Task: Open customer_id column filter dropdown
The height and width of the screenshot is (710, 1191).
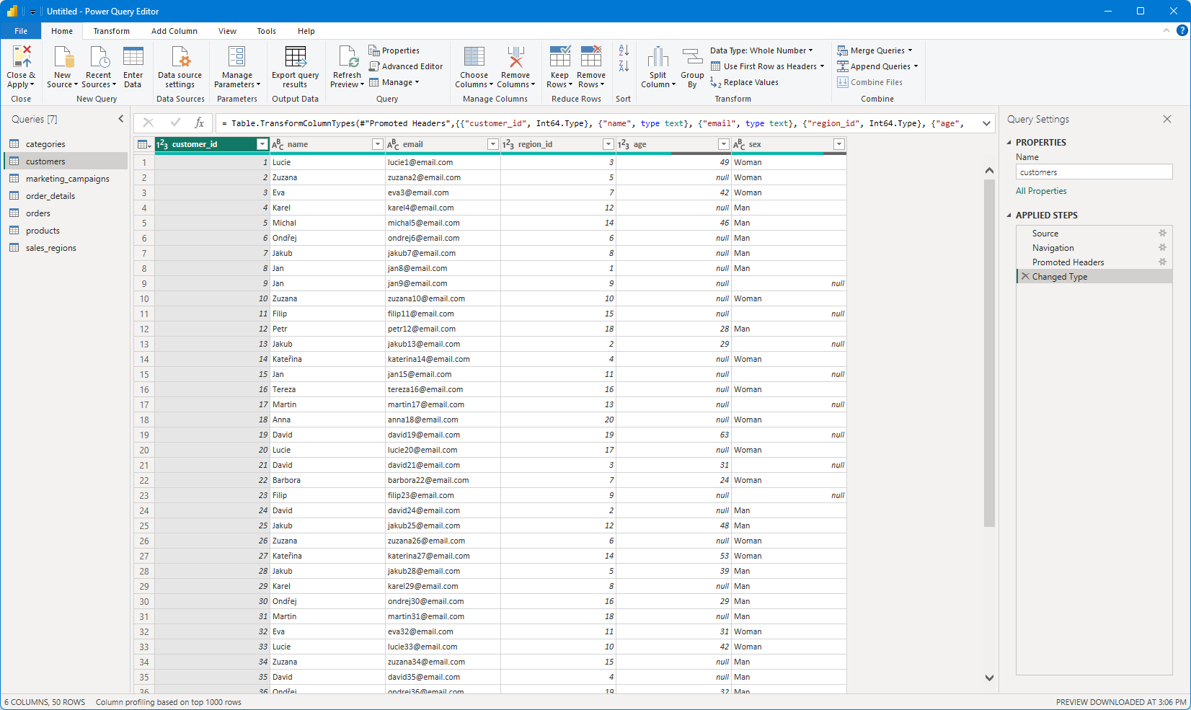Action: tap(262, 144)
